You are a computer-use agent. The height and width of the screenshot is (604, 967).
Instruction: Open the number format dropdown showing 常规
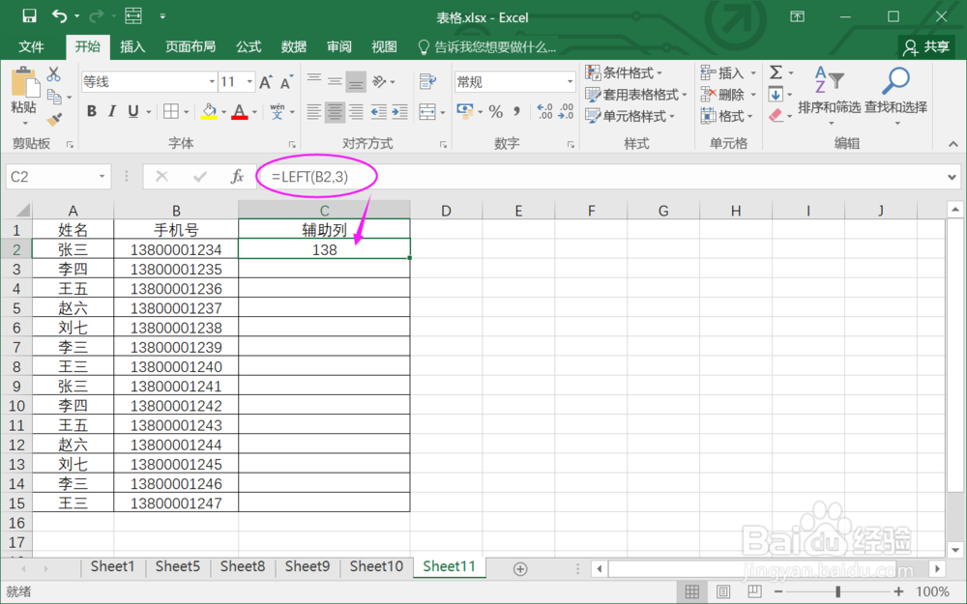coord(570,81)
